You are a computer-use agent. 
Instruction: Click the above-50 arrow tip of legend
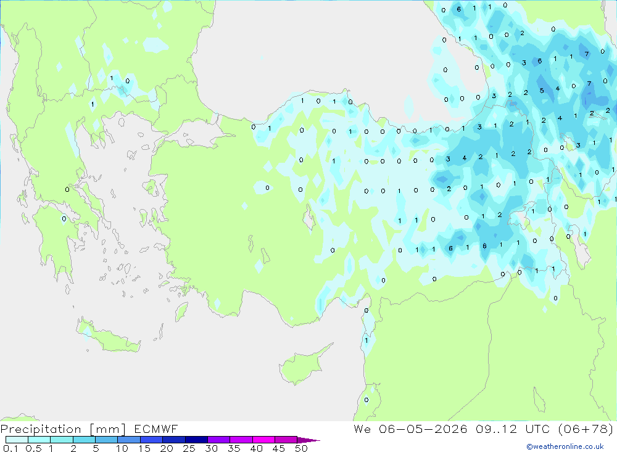[x=309, y=440]
